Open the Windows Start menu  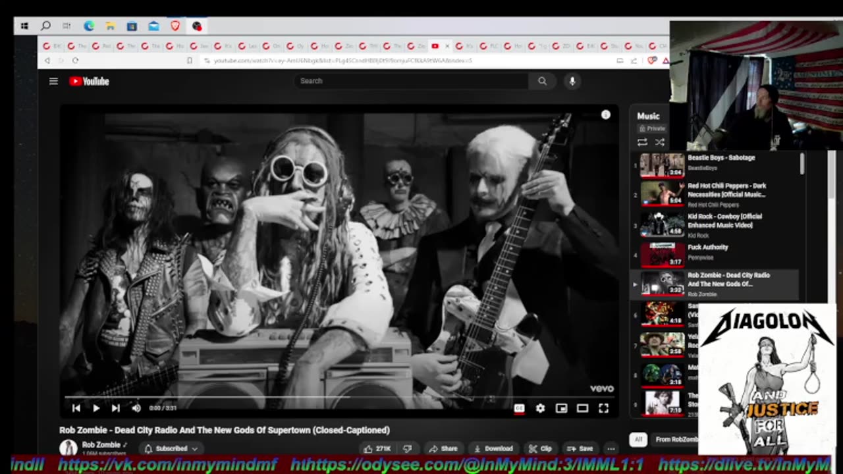24,26
